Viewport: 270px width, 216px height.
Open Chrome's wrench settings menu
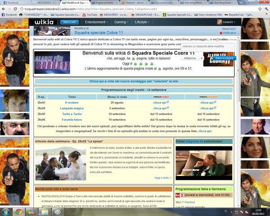[x=266, y=9]
